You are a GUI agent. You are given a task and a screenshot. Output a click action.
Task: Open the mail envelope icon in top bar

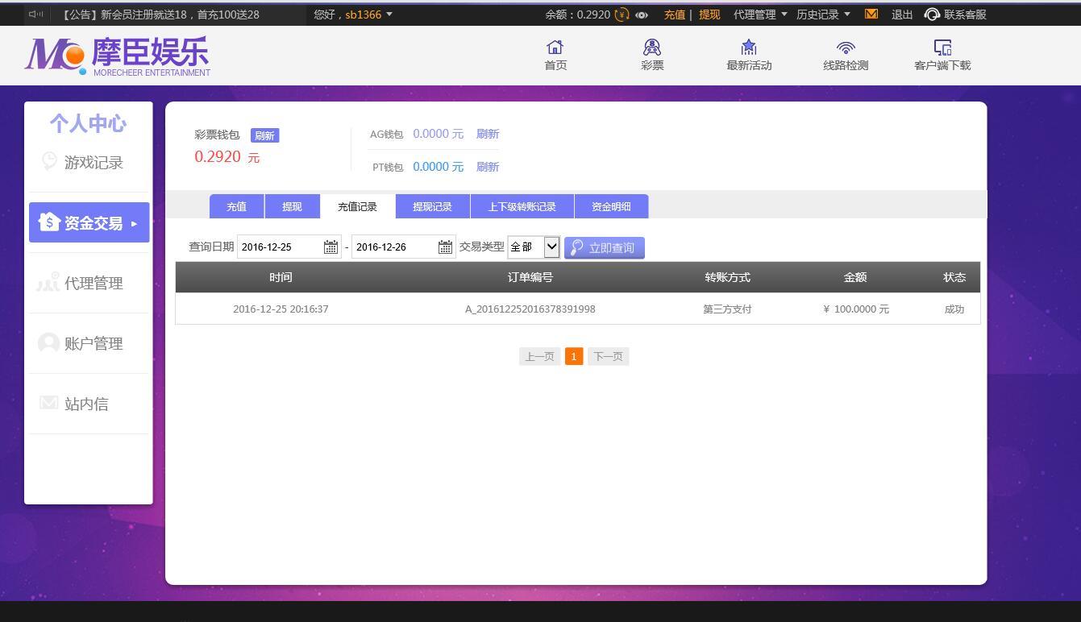[871, 14]
